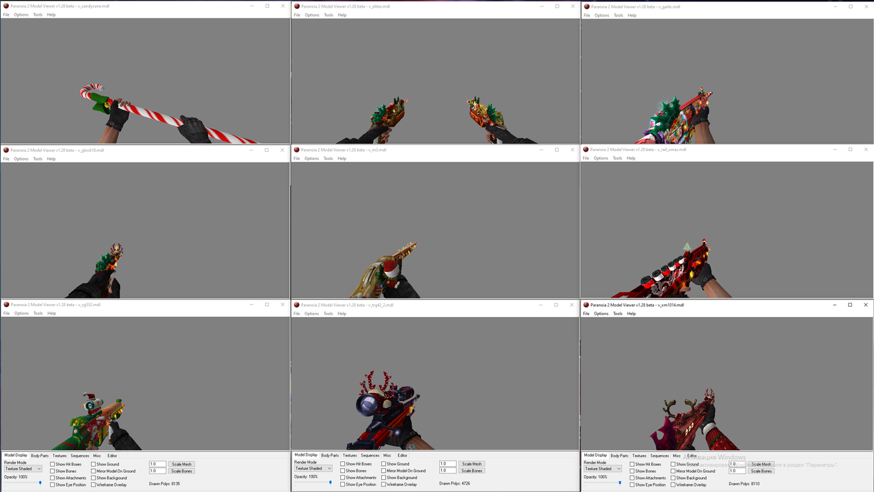Image resolution: width=874 pixels, height=492 pixels.
Task: Enable Show Bones in the v_sg552 window
Action: [x=53, y=471]
